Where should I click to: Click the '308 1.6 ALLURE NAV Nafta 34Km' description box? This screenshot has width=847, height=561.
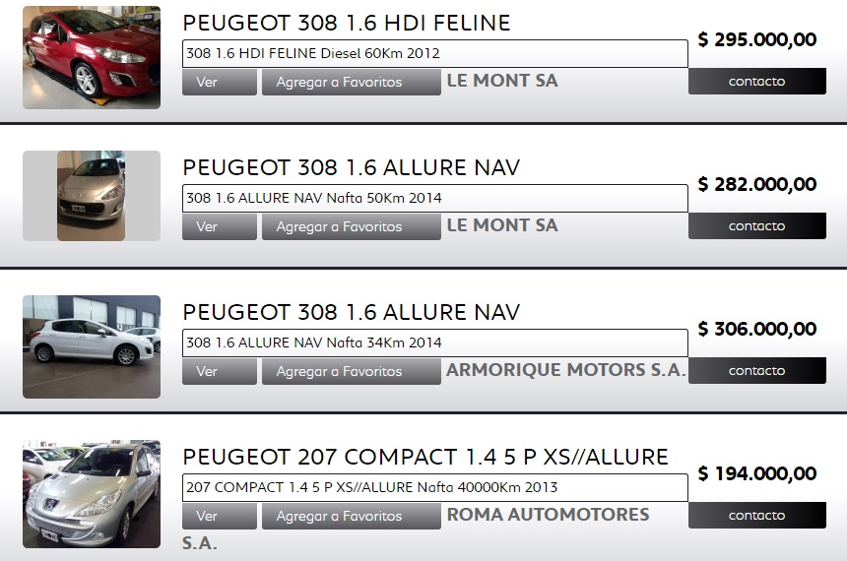point(434,343)
